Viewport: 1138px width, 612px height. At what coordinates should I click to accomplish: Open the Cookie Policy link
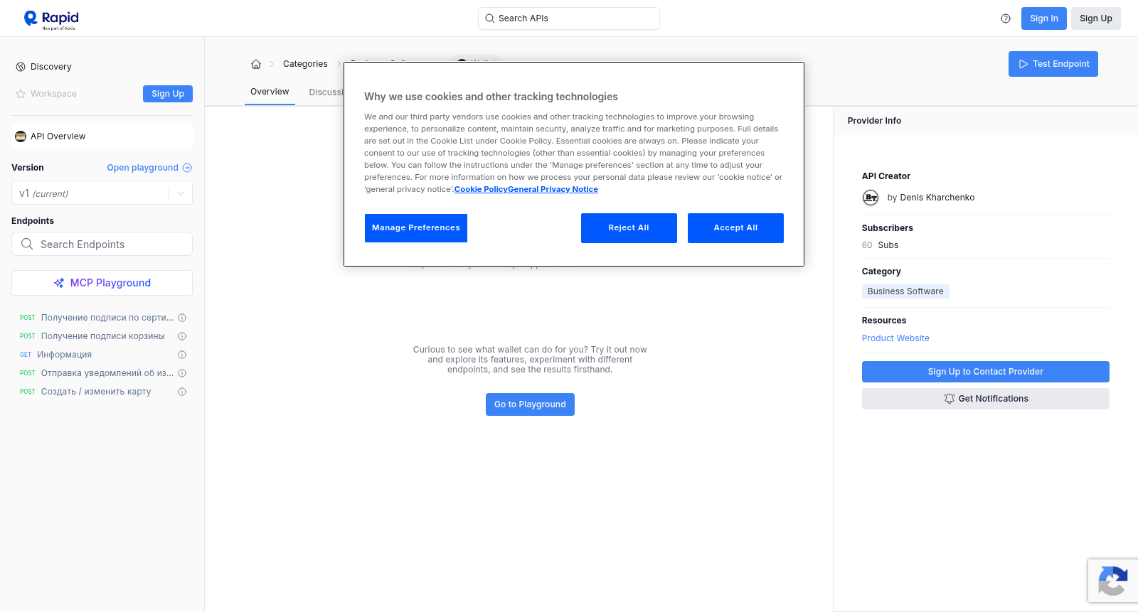pos(481,189)
